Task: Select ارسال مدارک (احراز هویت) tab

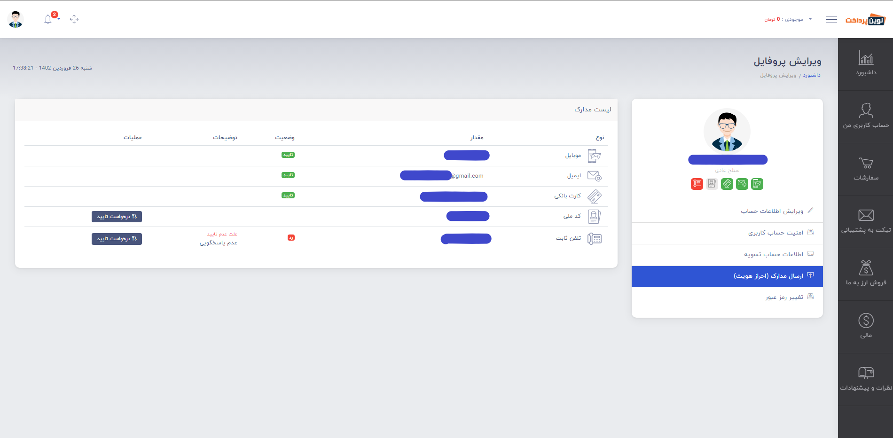Action: point(727,276)
